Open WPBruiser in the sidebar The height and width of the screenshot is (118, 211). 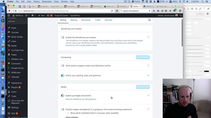[16, 72]
